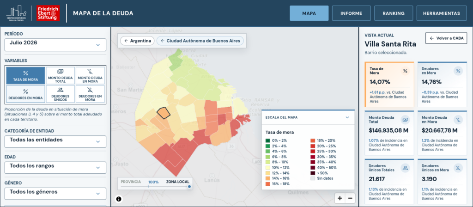Open the Ranking tab
This screenshot has width=473, height=207.
394,13
